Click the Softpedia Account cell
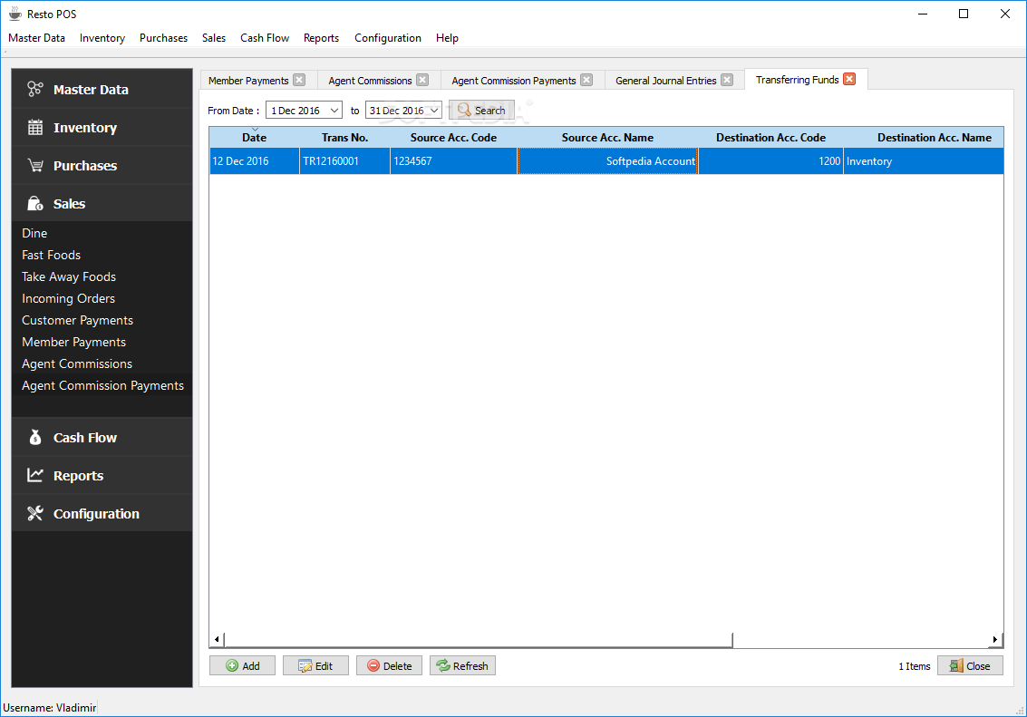The image size is (1027, 717). pos(607,161)
